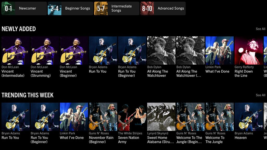Switch to the Advanced Songs tab
Screen dimensions: 267x150
click(x=171, y=8)
